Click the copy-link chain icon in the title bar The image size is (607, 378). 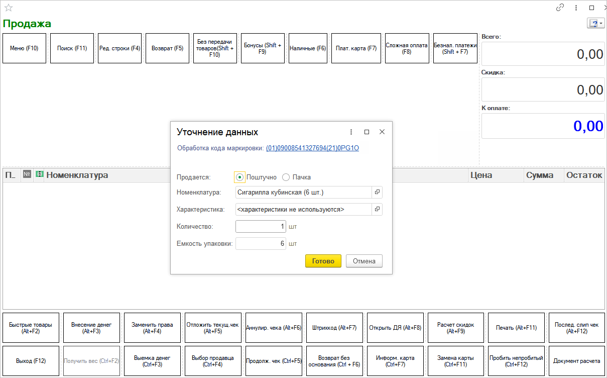coord(560,8)
